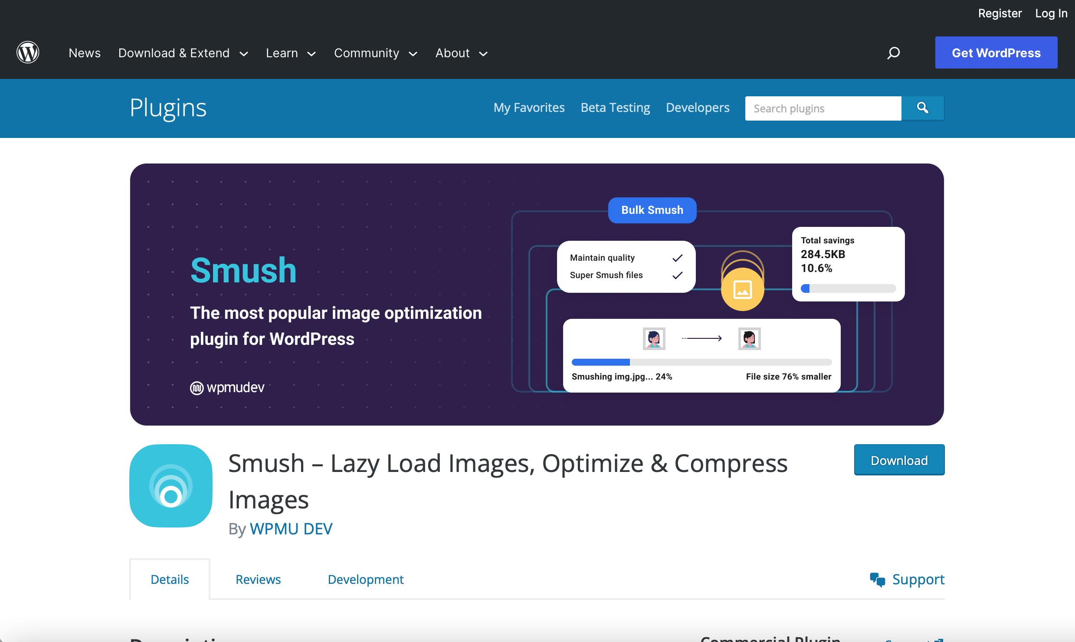This screenshot has width=1075, height=642.
Task: Open the About menu
Action: (x=452, y=53)
